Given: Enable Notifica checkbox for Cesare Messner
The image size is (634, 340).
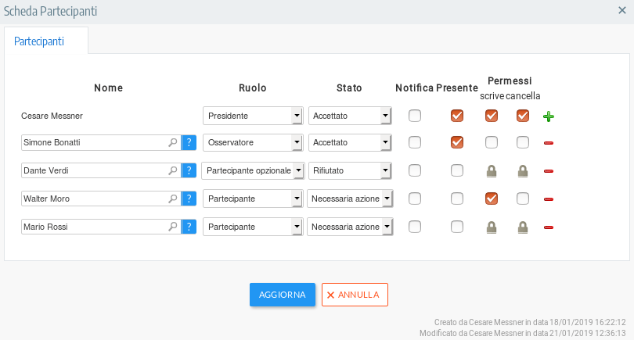Looking at the screenshot, I should pyautogui.click(x=415, y=116).
